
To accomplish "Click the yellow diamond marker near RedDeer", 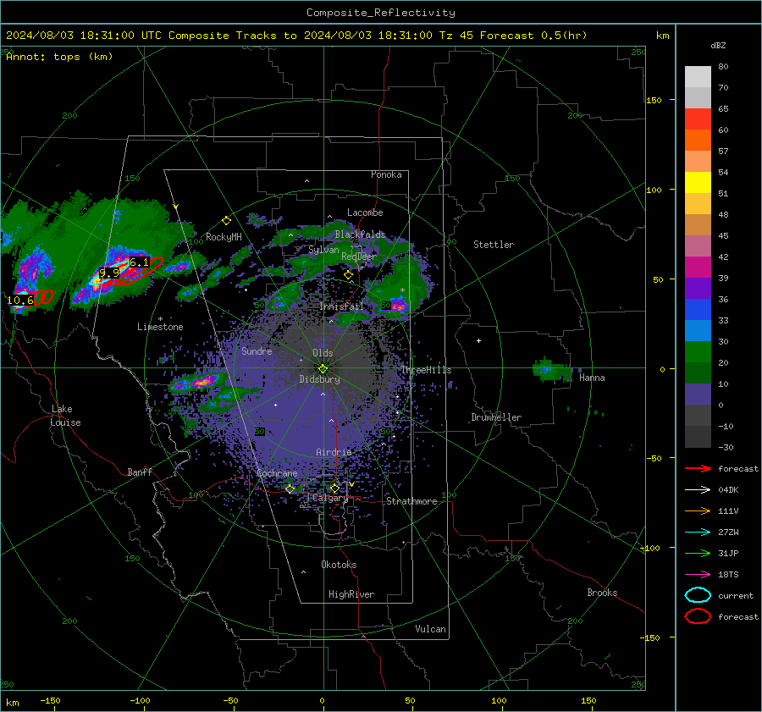I will click(x=348, y=275).
